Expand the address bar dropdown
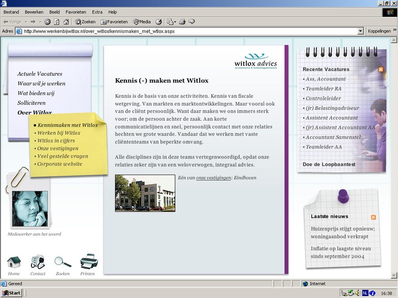The width and height of the screenshot is (398, 298). click(x=361, y=31)
